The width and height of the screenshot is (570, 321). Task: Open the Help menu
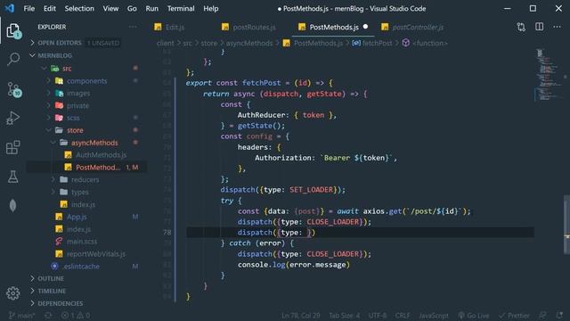(211, 8)
